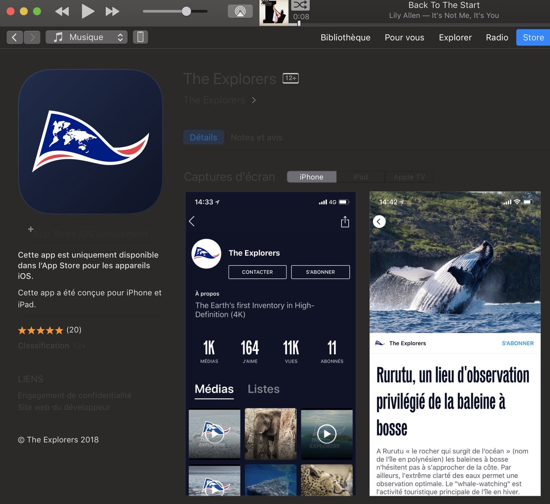The image size is (550, 504).
Task: Open the Bibliothèque tab
Action: point(346,38)
